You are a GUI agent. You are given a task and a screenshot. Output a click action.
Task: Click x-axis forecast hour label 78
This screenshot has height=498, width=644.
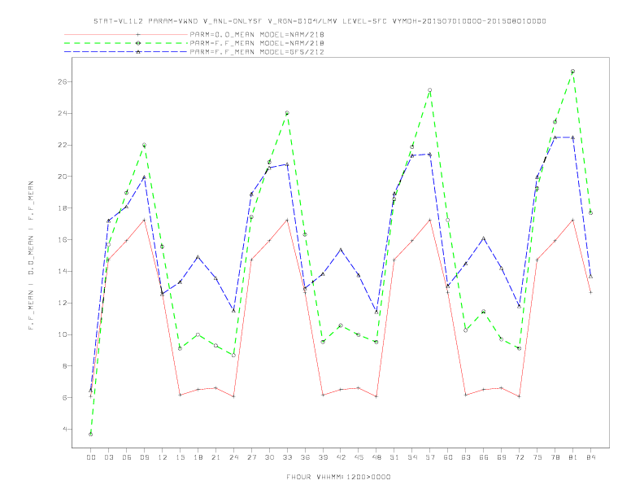click(555, 457)
